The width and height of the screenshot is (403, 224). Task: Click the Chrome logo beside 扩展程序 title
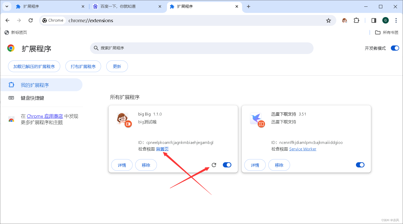[11, 48]
